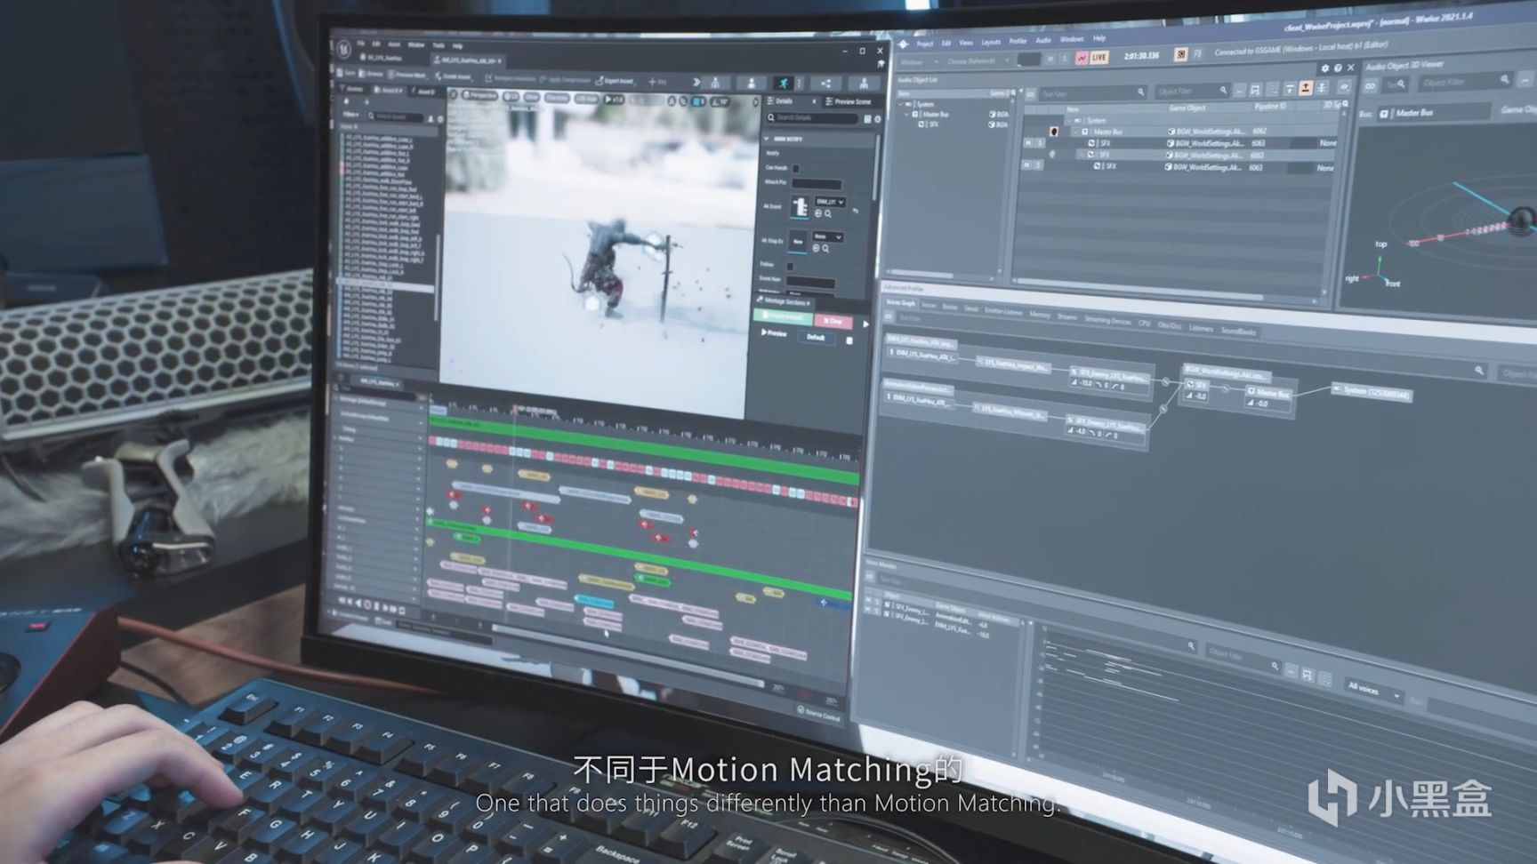Click the Search Assets field in the Asset Browser
This screenshot has width=1537, height=864.
398,116
